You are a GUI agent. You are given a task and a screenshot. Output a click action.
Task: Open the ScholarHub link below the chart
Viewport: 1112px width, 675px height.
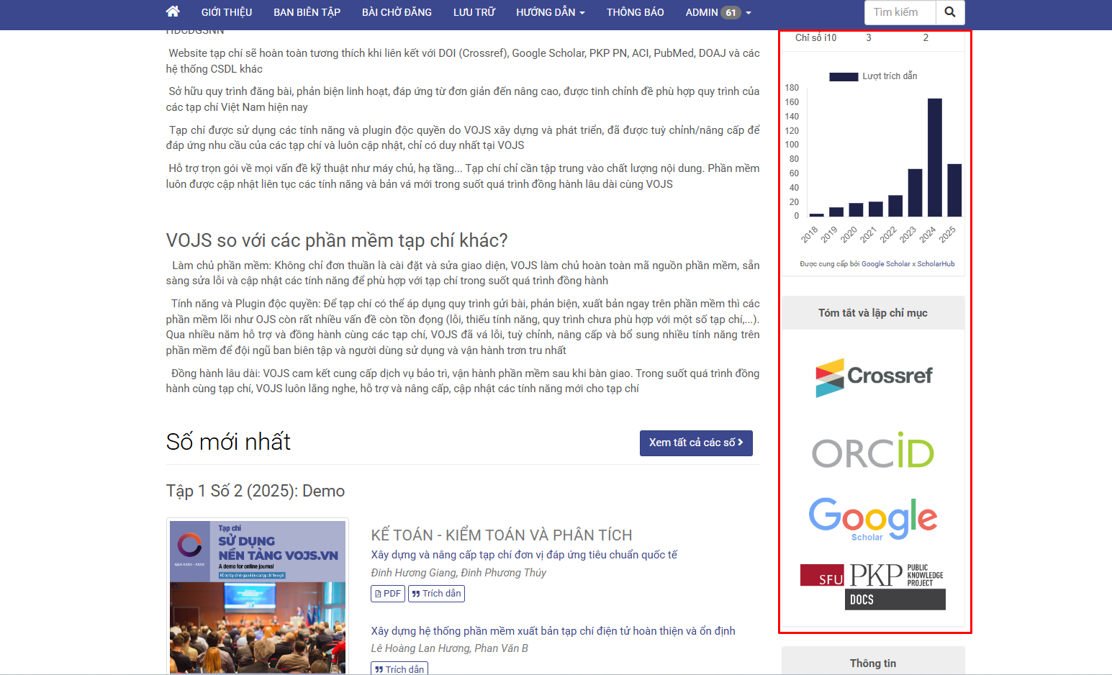point(935,263)
